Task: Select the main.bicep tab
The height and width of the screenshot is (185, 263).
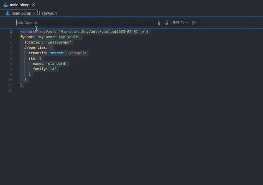Action: tap(20, 5)
